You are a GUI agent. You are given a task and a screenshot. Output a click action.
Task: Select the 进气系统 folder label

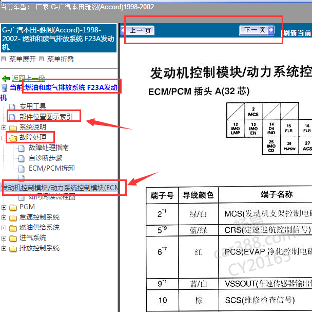[33, 238]
